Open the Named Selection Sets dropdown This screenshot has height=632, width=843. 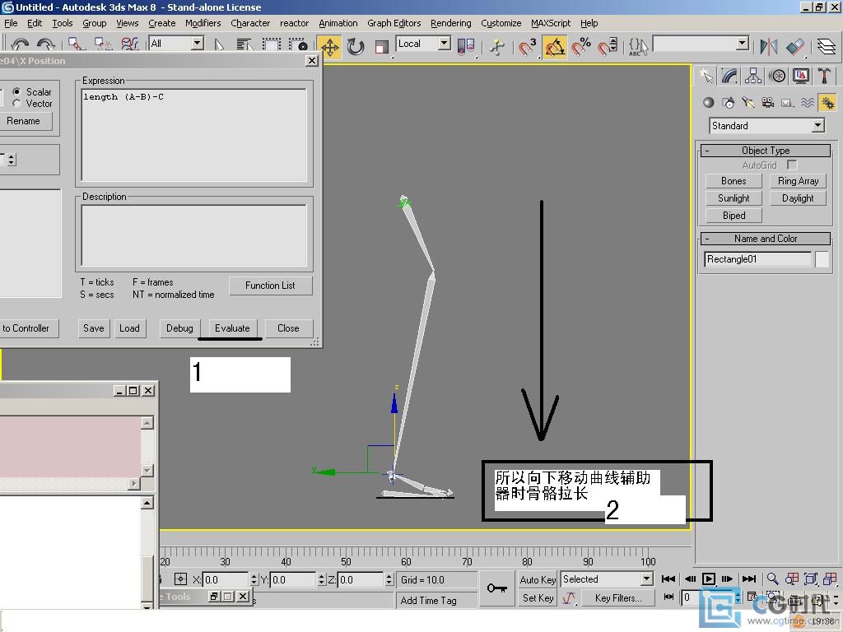pyautogui.click(x=743, y=44)
